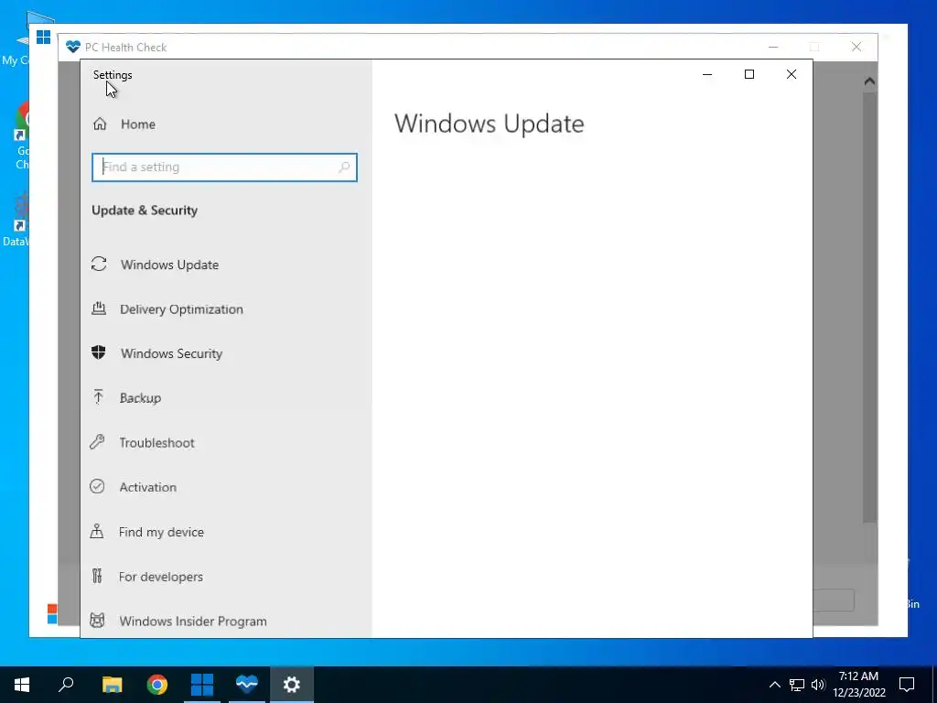Close the PC Health Check window
The image size is (937, 703).
856,47
